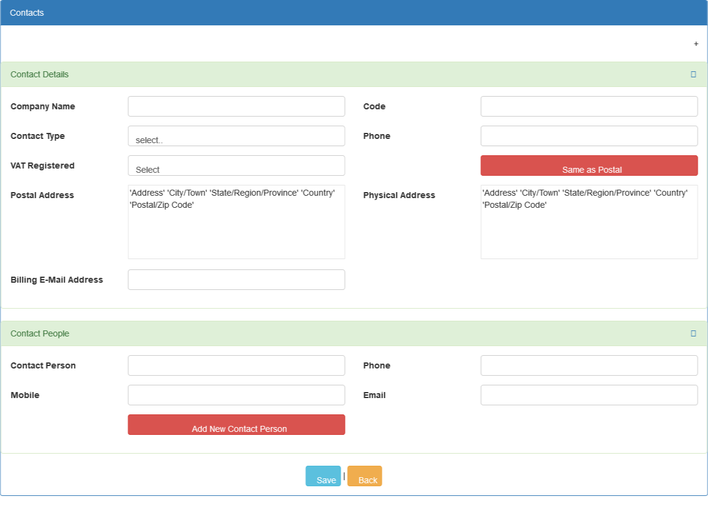The image size is (708, 508).
Task: Click the Contact Person label
Action: pos(43,365)
